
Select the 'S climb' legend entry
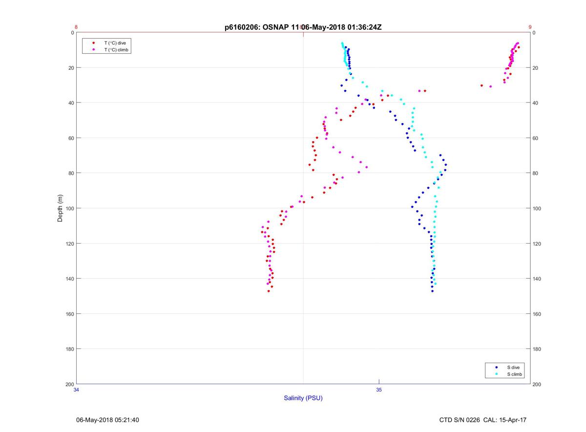[515, 374]
